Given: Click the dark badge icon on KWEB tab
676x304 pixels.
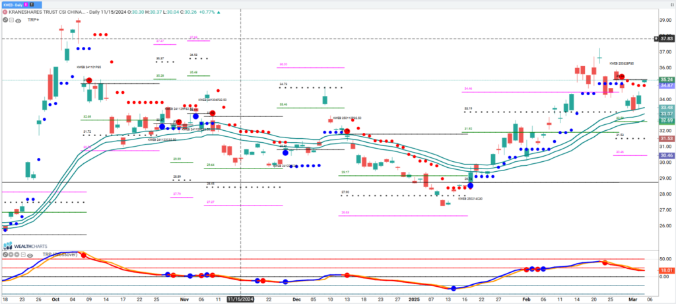Looking at the screenshot, I should [x=32, y=5].
